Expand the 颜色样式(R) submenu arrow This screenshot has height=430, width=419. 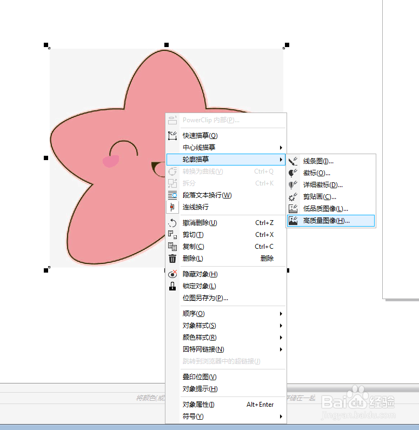281,338
